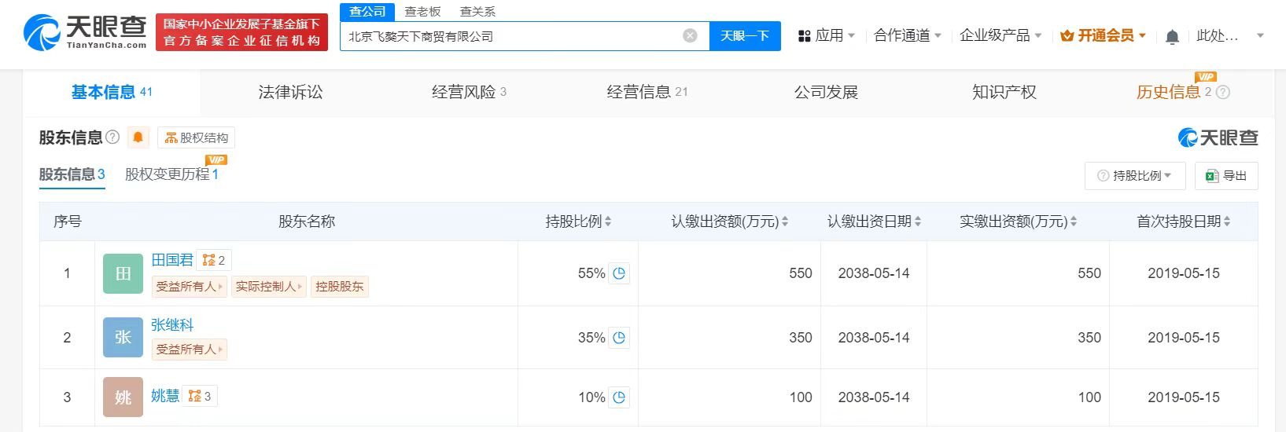Open the 知识产权 tab
This screenshot has width=1286, height=432.
tap(1004, 92)
